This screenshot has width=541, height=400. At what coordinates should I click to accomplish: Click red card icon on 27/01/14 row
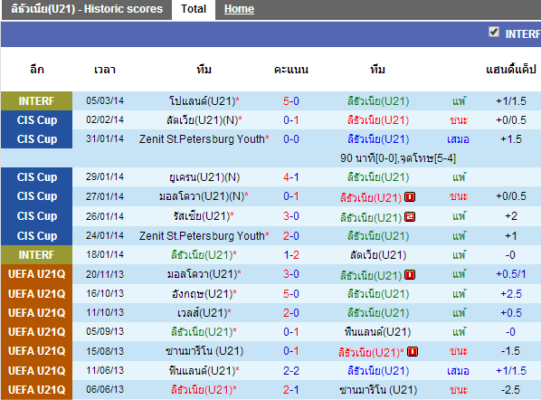coord(410,197)
